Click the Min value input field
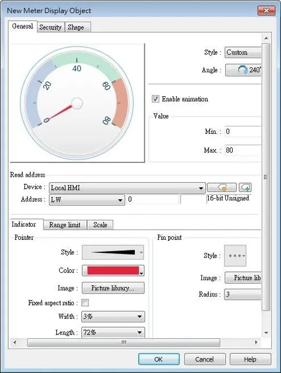This screenshot has height=373, width=281. click(x=243, y=132)
